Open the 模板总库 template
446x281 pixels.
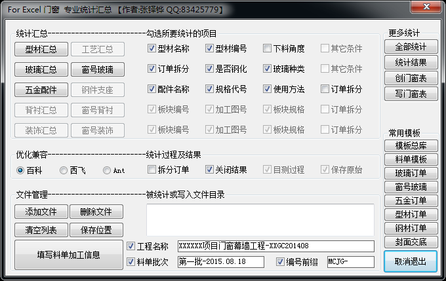pyautogui.click(x=411, y=145)
